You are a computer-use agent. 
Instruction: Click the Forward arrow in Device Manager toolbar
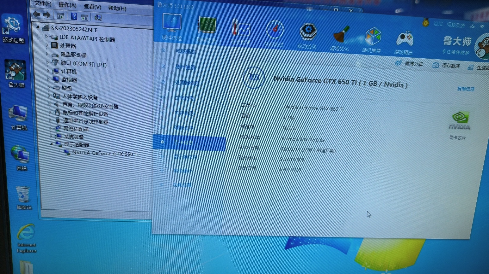click(46, 15)
